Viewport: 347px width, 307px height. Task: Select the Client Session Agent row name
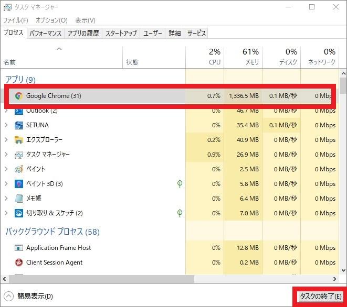click(x=54, y=262)
